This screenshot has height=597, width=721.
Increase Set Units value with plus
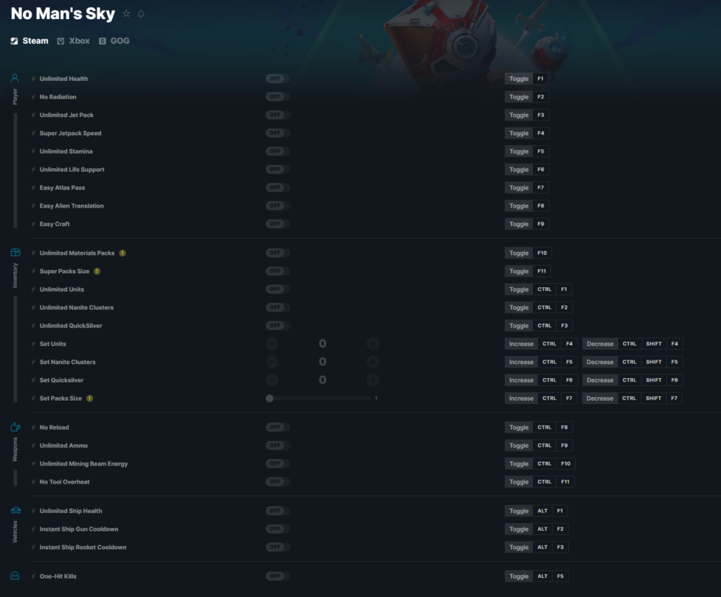pos(373,344)
